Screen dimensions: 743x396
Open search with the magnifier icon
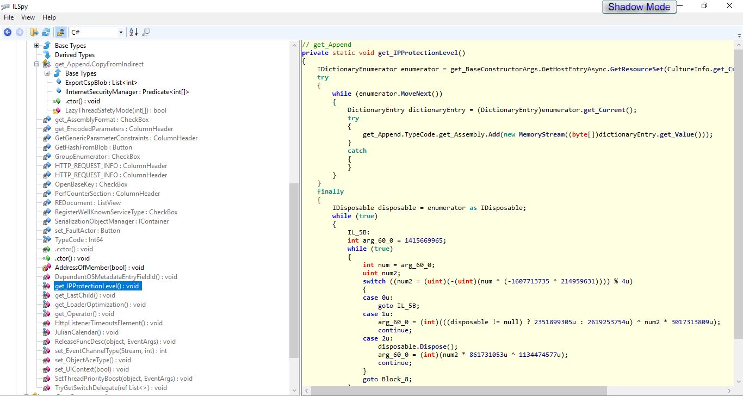[x=146, y=33]
